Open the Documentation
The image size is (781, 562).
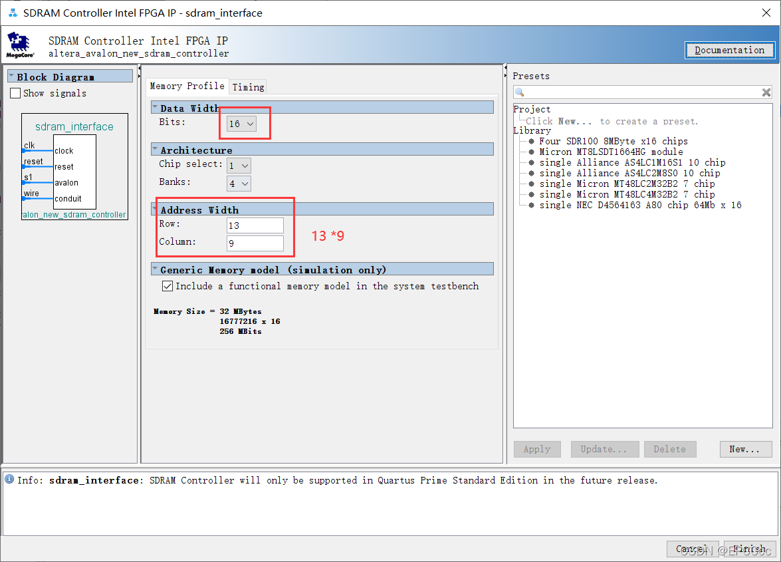[x=729, y=50]
